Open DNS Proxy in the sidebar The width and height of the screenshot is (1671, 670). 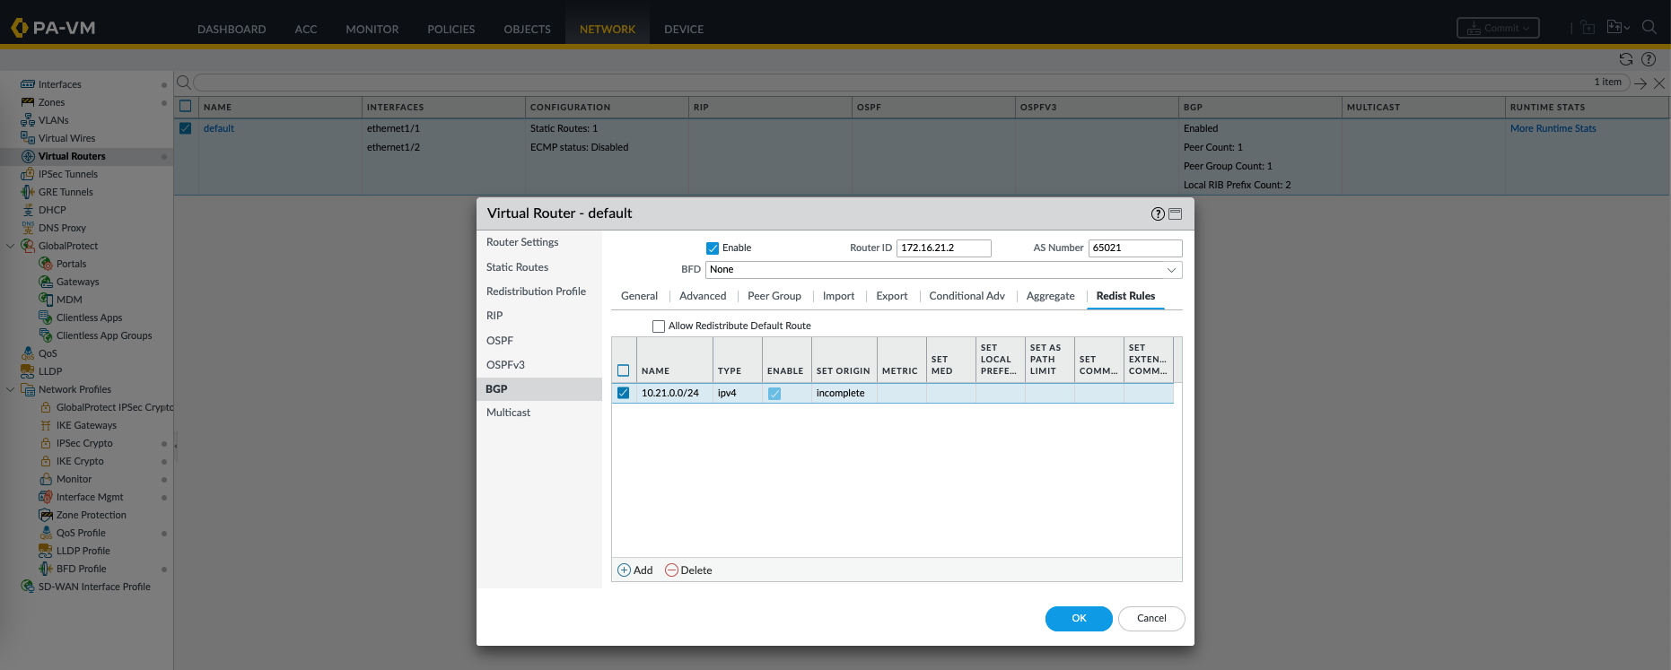pos(62,228)
